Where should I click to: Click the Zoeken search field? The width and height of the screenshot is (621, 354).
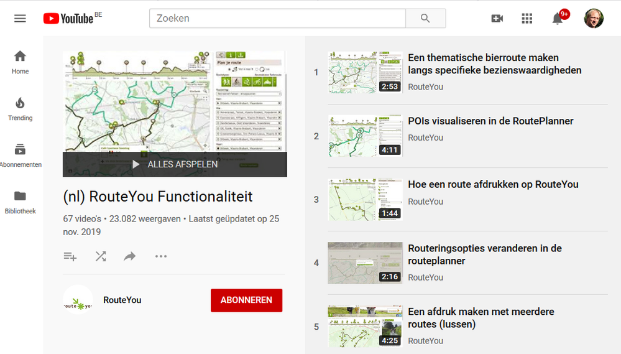(x=277, y=18)
